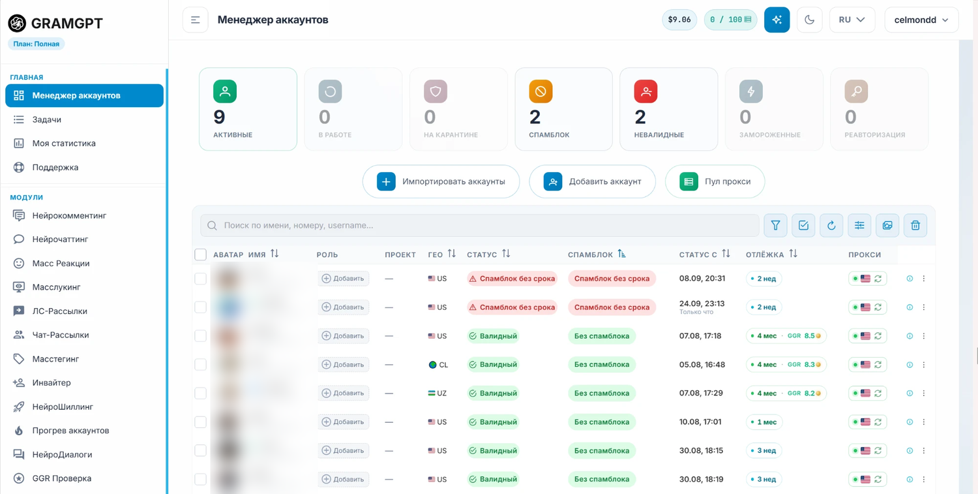This screenshot has height=494, width=978.
Task: Click the $9.06 balance badge
Action: click(x=679, y=20)
